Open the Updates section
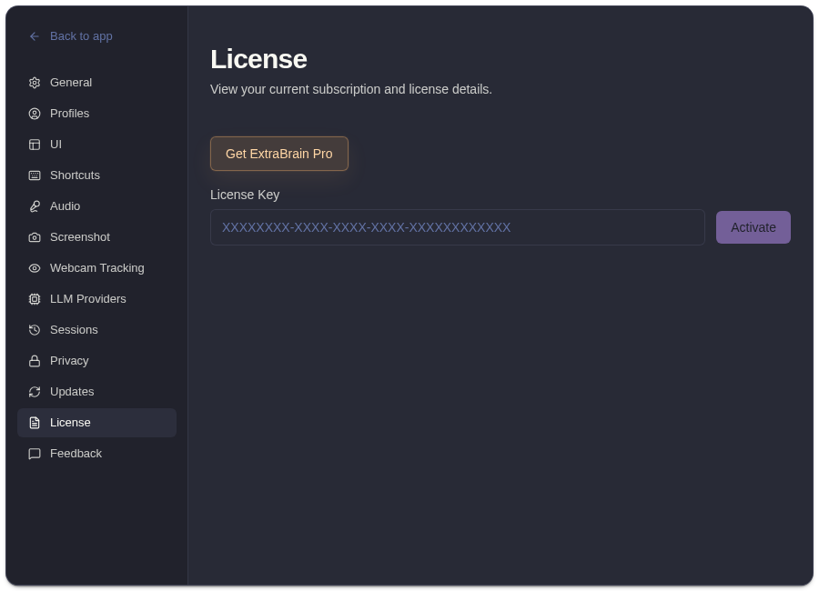 click(96, 392)
